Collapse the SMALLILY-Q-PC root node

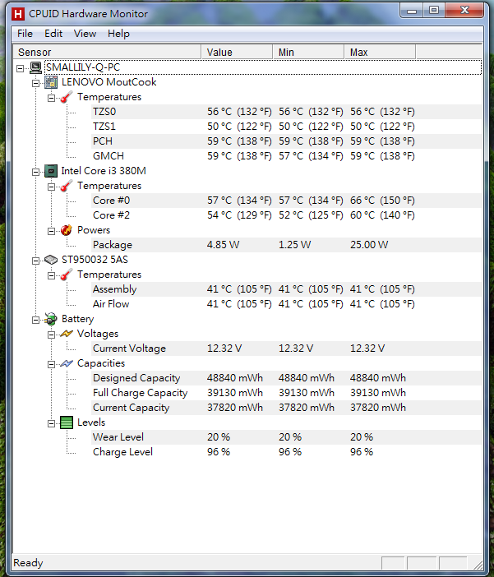tap(21, 68)
